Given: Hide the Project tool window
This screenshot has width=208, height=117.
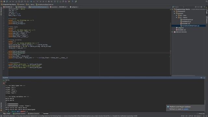Looking at the screenshot, I should [x=204, y=7].
